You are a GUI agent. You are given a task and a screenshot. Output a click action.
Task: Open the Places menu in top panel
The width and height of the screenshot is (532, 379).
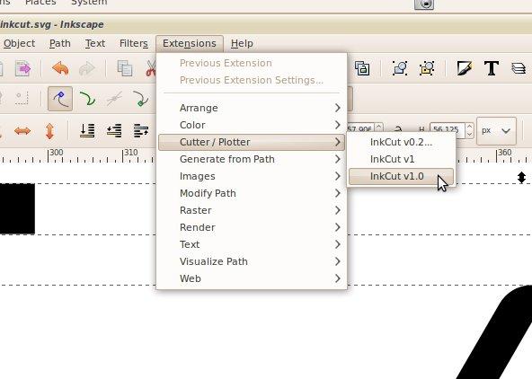pos(40,3)
